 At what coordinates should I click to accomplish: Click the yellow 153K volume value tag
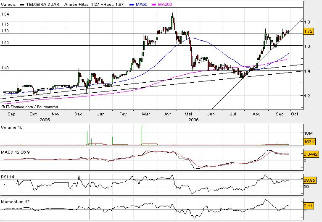[309, 141]
